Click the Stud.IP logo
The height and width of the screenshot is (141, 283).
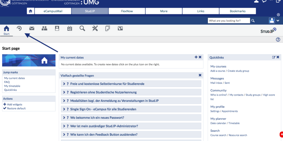tap(268, 30)
